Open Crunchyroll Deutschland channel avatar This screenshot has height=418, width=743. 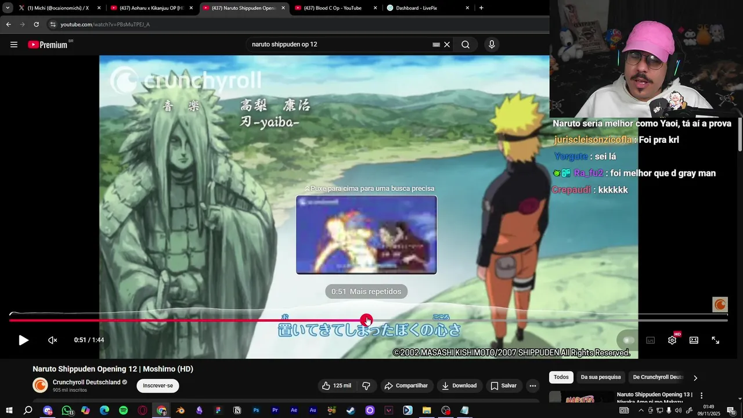(40, 385)
